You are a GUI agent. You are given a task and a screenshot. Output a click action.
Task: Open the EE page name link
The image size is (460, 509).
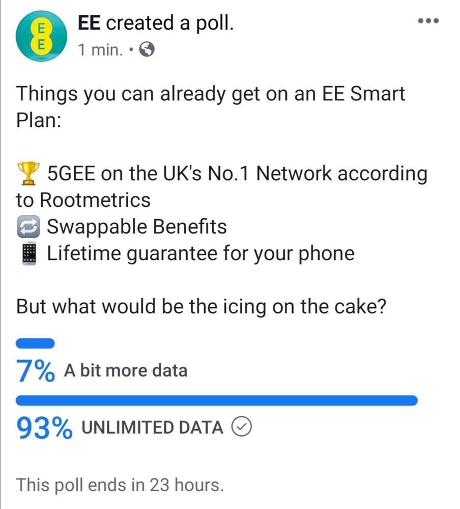[89, 22]
